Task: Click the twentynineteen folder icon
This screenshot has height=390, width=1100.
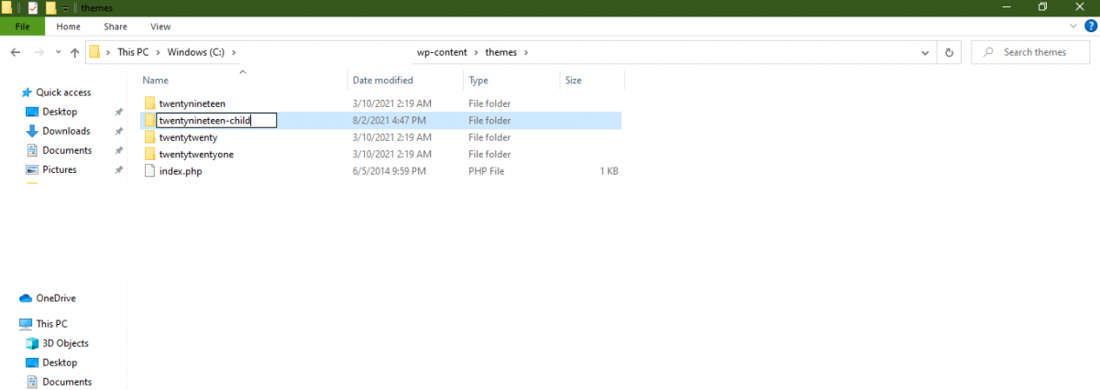Action: [150, 103]
